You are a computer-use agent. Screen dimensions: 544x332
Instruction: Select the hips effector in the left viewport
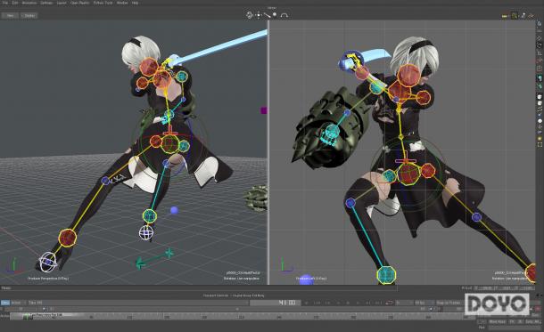169,143
